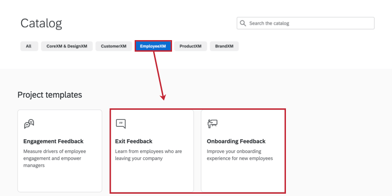Focus the Search the catalog field
Viewport: 392px width, 196px height.
click(305, 23)
